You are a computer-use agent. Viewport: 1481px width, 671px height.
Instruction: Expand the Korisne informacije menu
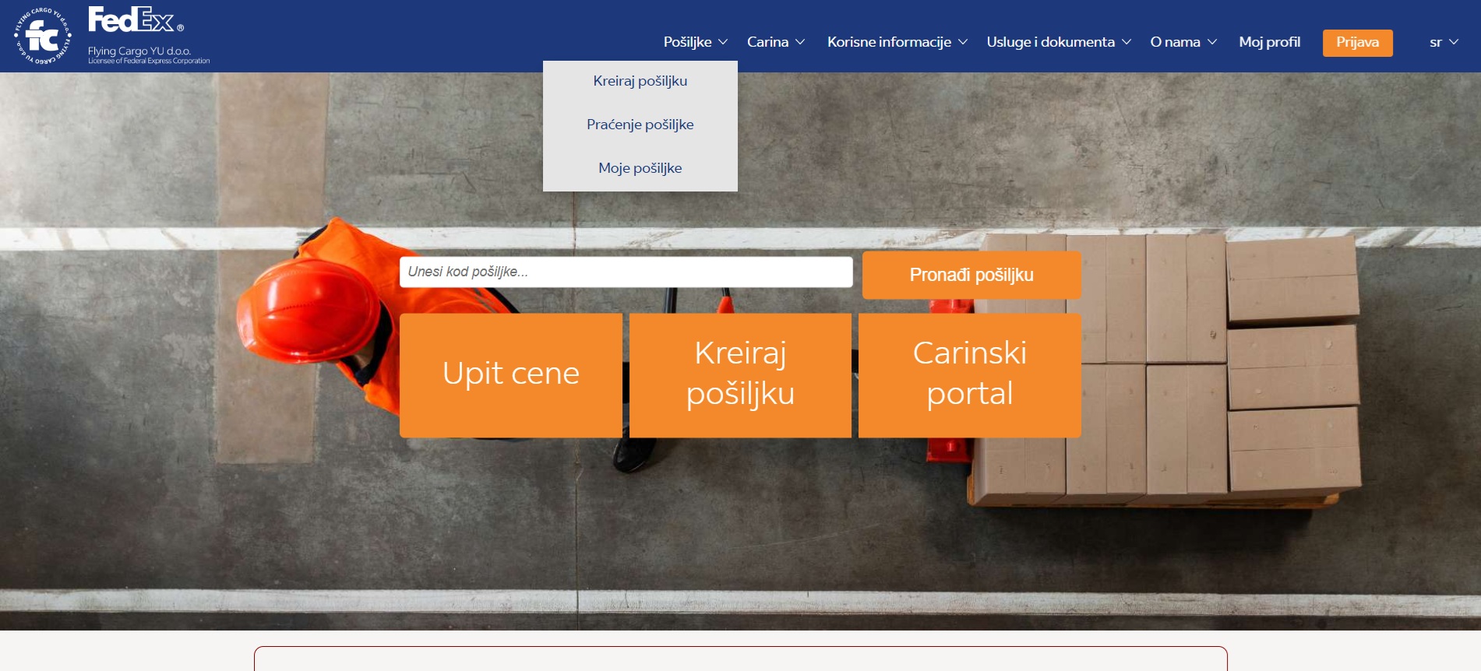pos(896,42)
